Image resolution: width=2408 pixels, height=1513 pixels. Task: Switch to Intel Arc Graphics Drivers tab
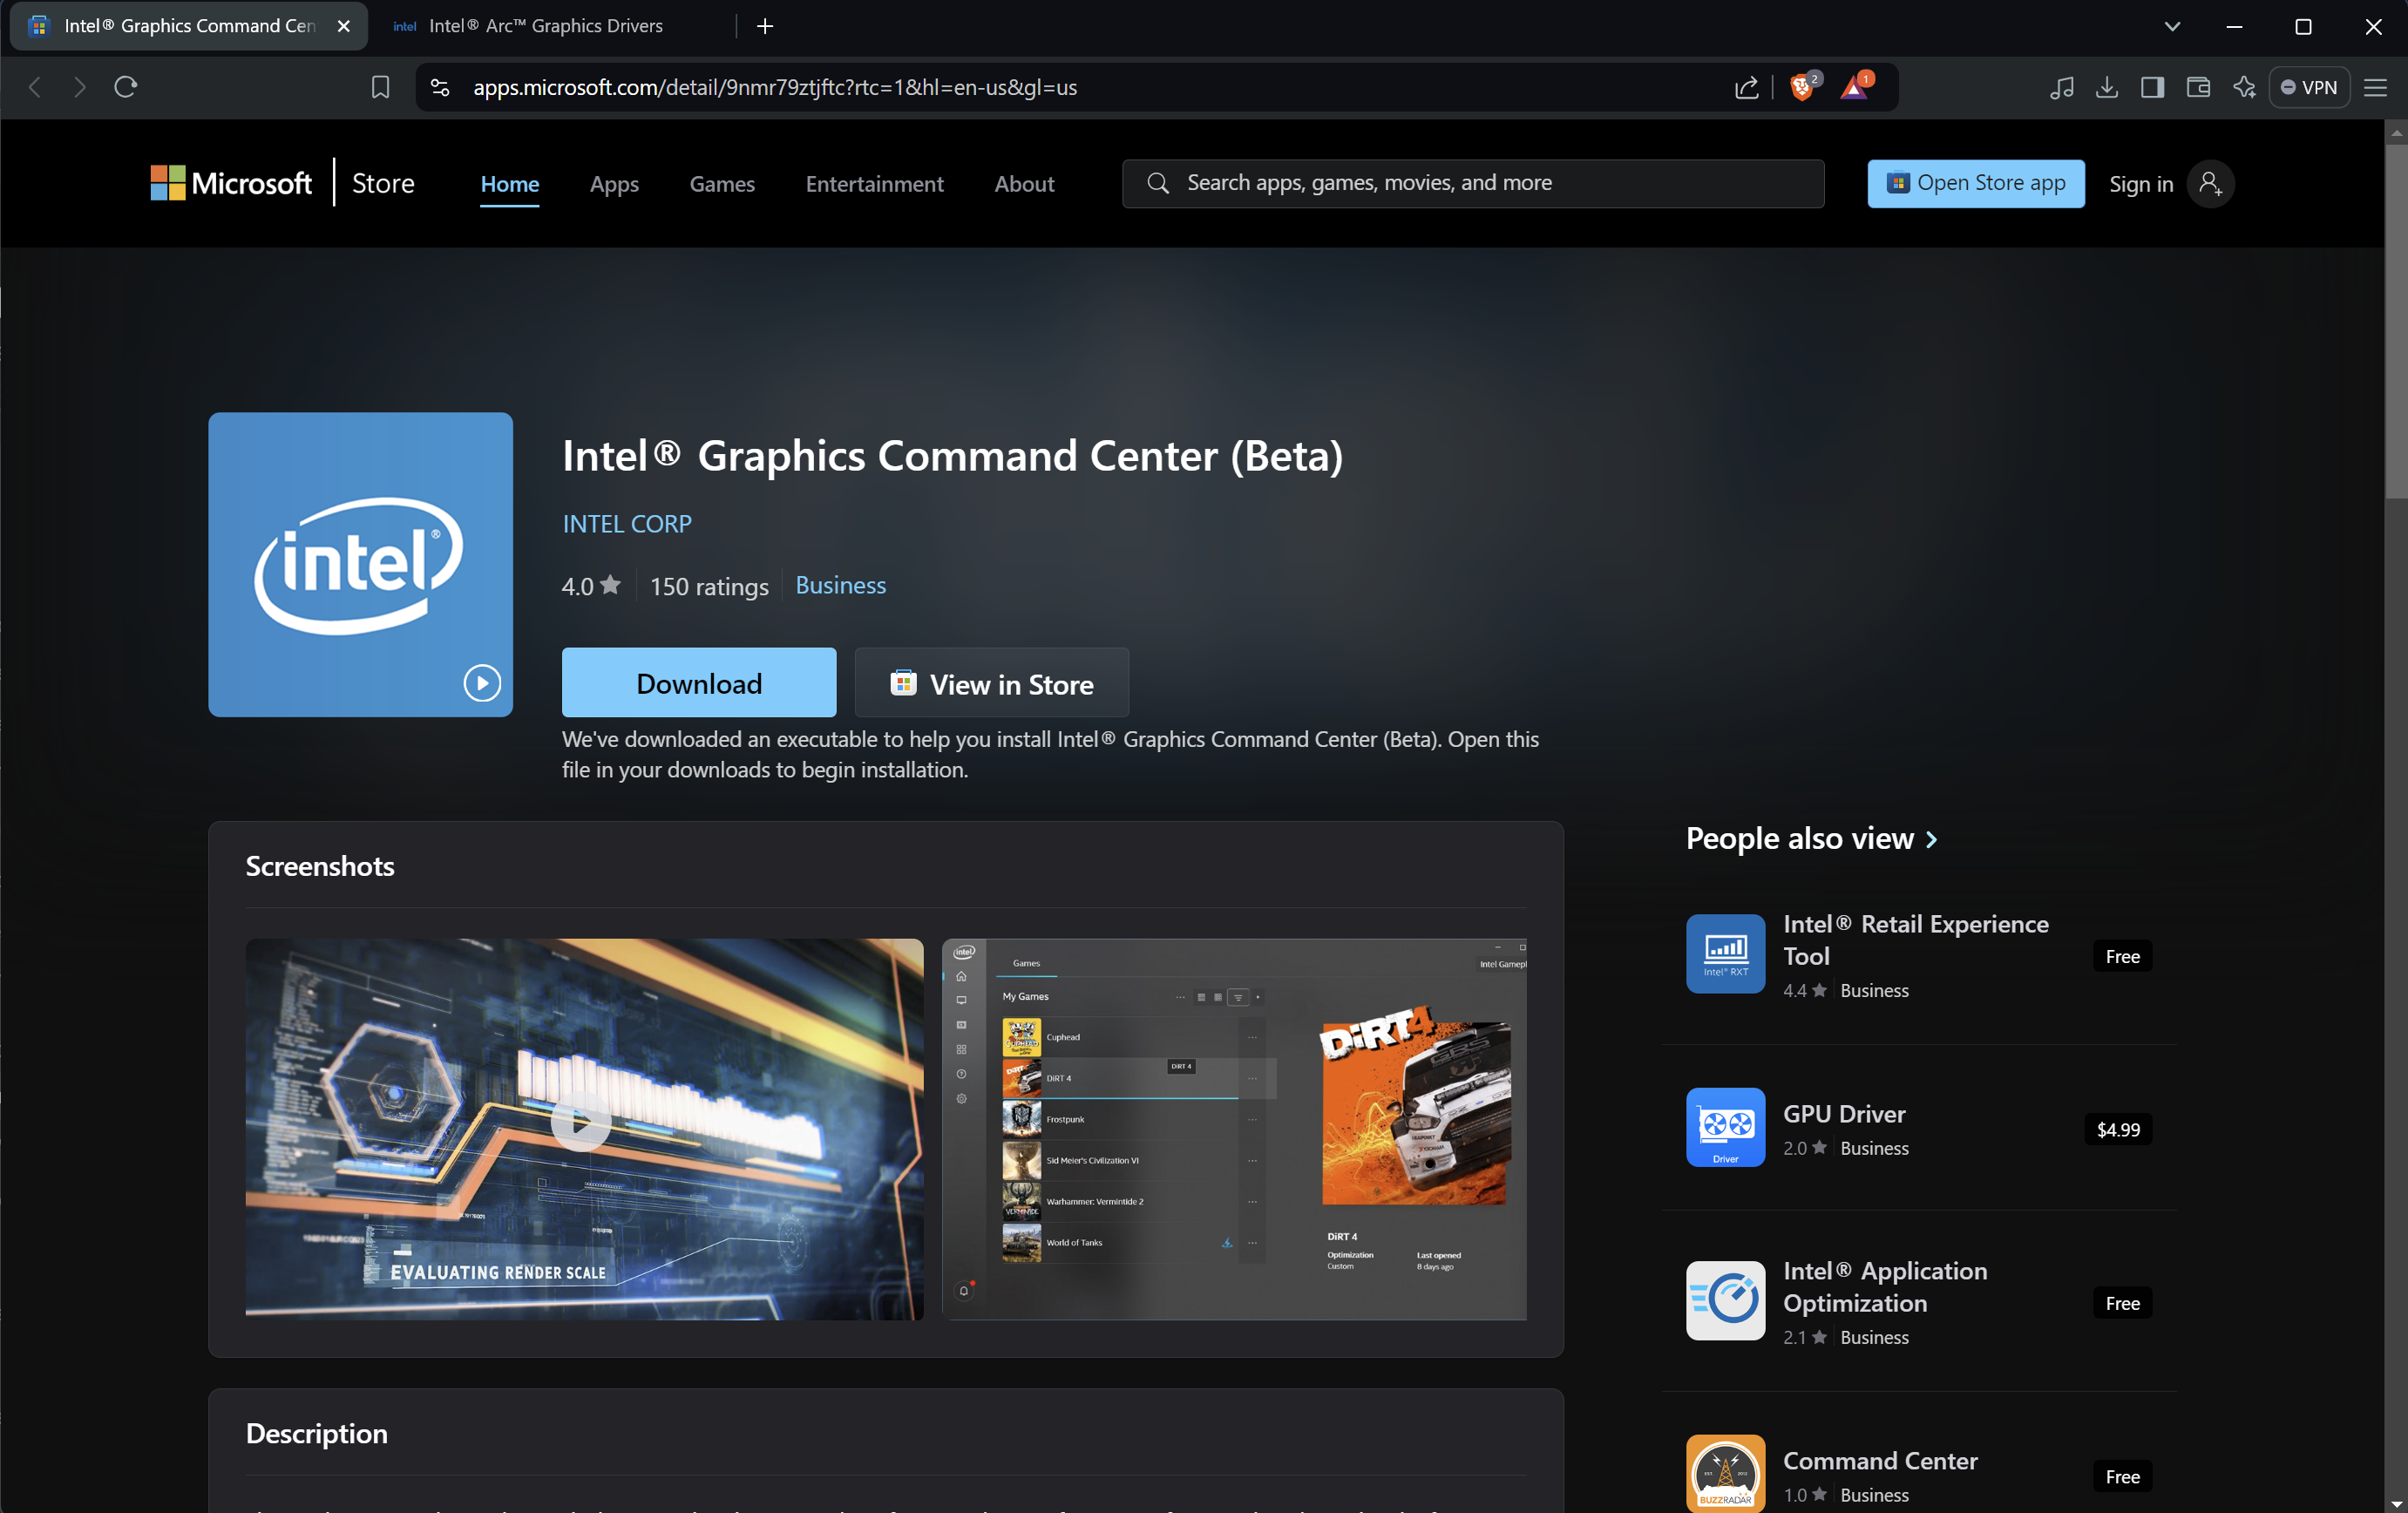tap(545, 26)
